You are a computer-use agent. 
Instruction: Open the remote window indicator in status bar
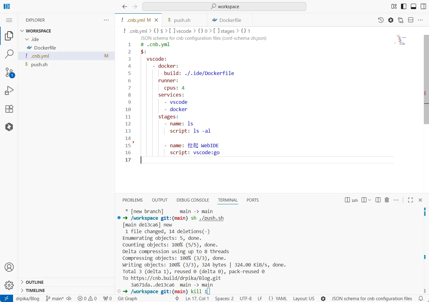[6, 298]
